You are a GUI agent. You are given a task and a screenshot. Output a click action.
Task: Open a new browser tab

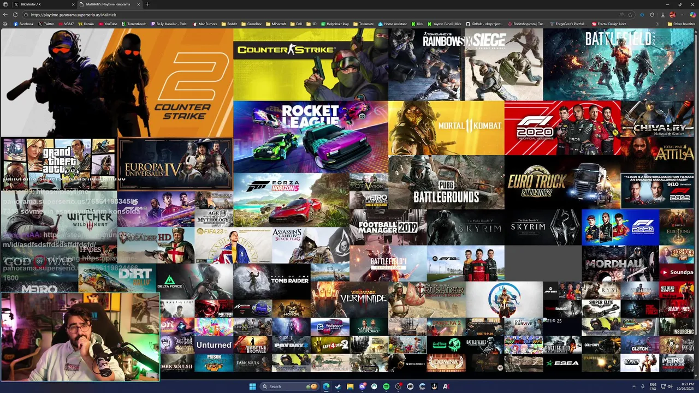(147, 4)
